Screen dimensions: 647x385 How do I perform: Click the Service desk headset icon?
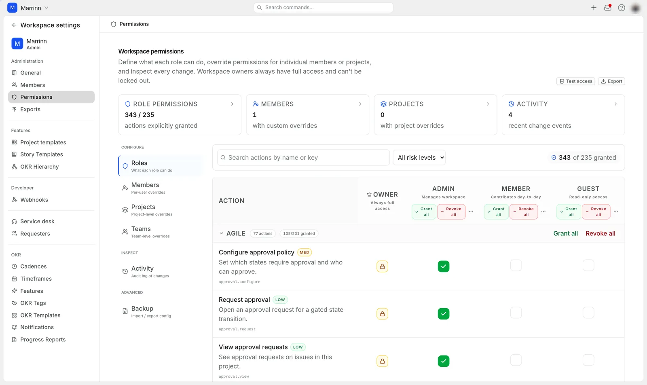[14, 222]
